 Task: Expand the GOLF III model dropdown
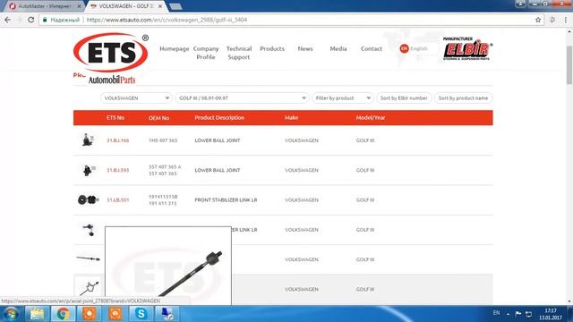(x=242, y=97)
